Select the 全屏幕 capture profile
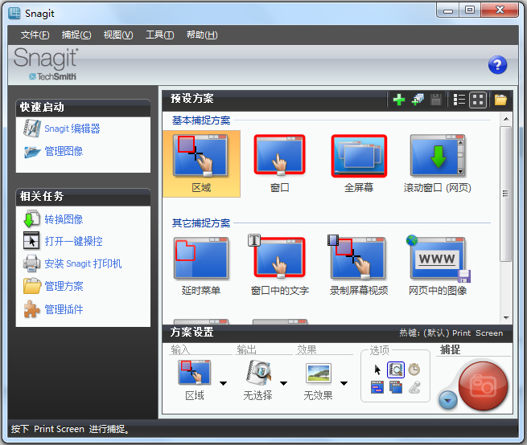527x445 pixels. (359, 163)
